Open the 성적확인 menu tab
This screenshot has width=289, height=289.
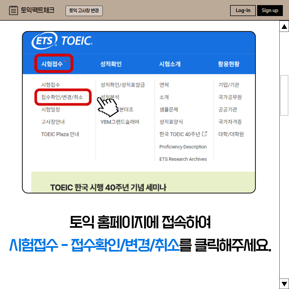111,64
